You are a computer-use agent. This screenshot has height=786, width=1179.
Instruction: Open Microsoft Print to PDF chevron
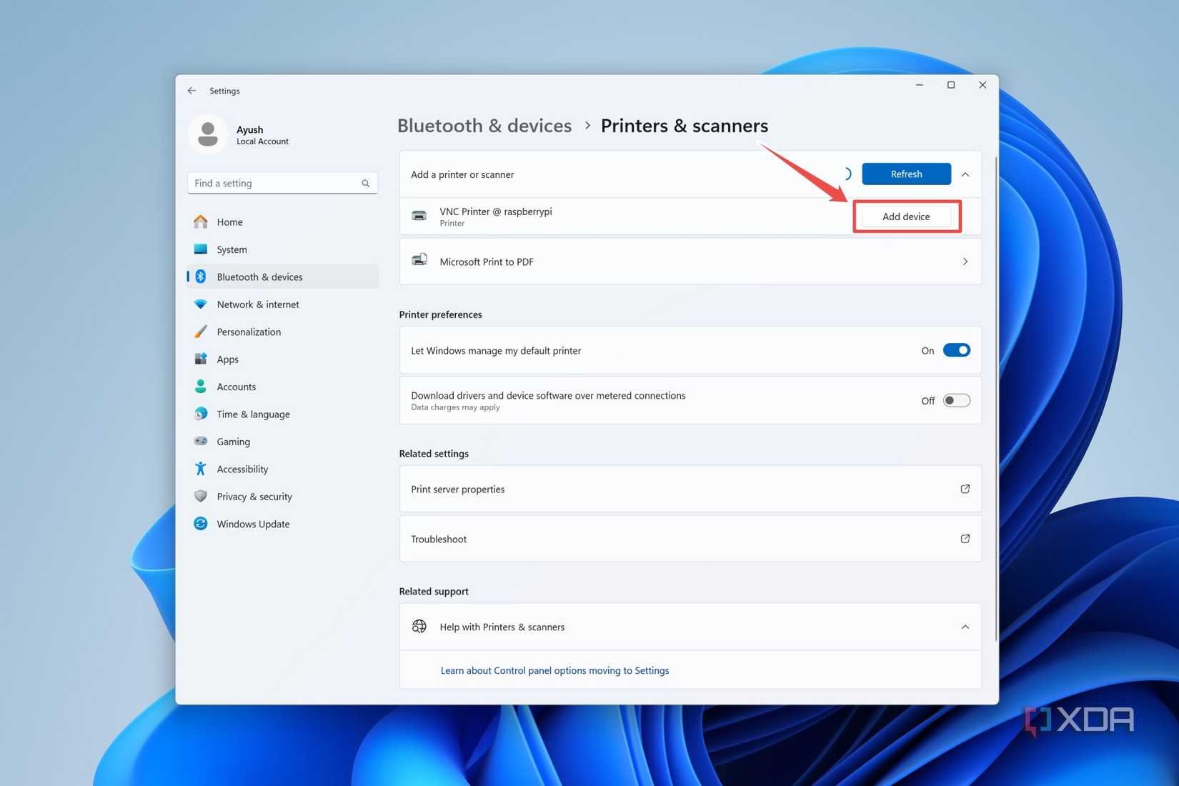(x=965, y=262)
